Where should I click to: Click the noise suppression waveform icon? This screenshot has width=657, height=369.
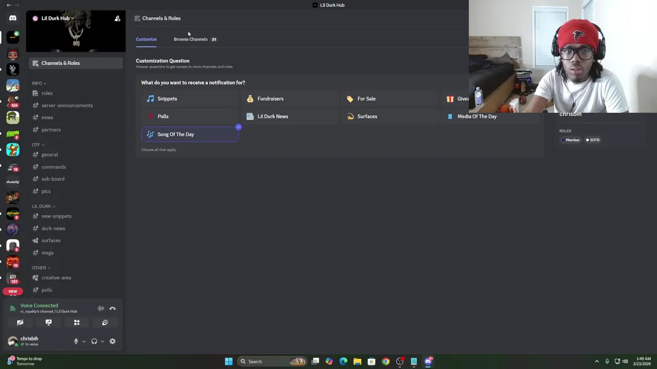click(x=101, y=309)
